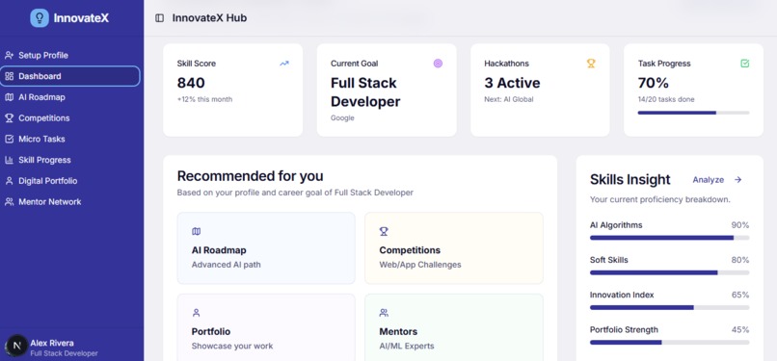Select Dashboard in the sidebar
The height and width of the screenshot is (361, 777).
pyautogui.click(x=70, y=76)
